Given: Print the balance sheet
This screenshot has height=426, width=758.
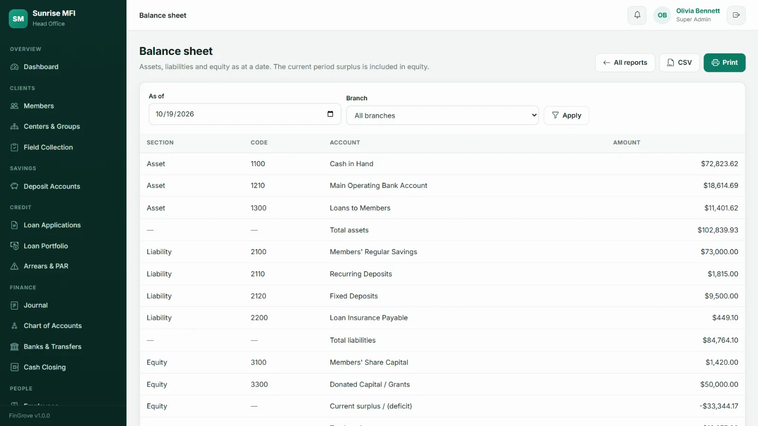Looking at the screenshot, I should (724, 62).
